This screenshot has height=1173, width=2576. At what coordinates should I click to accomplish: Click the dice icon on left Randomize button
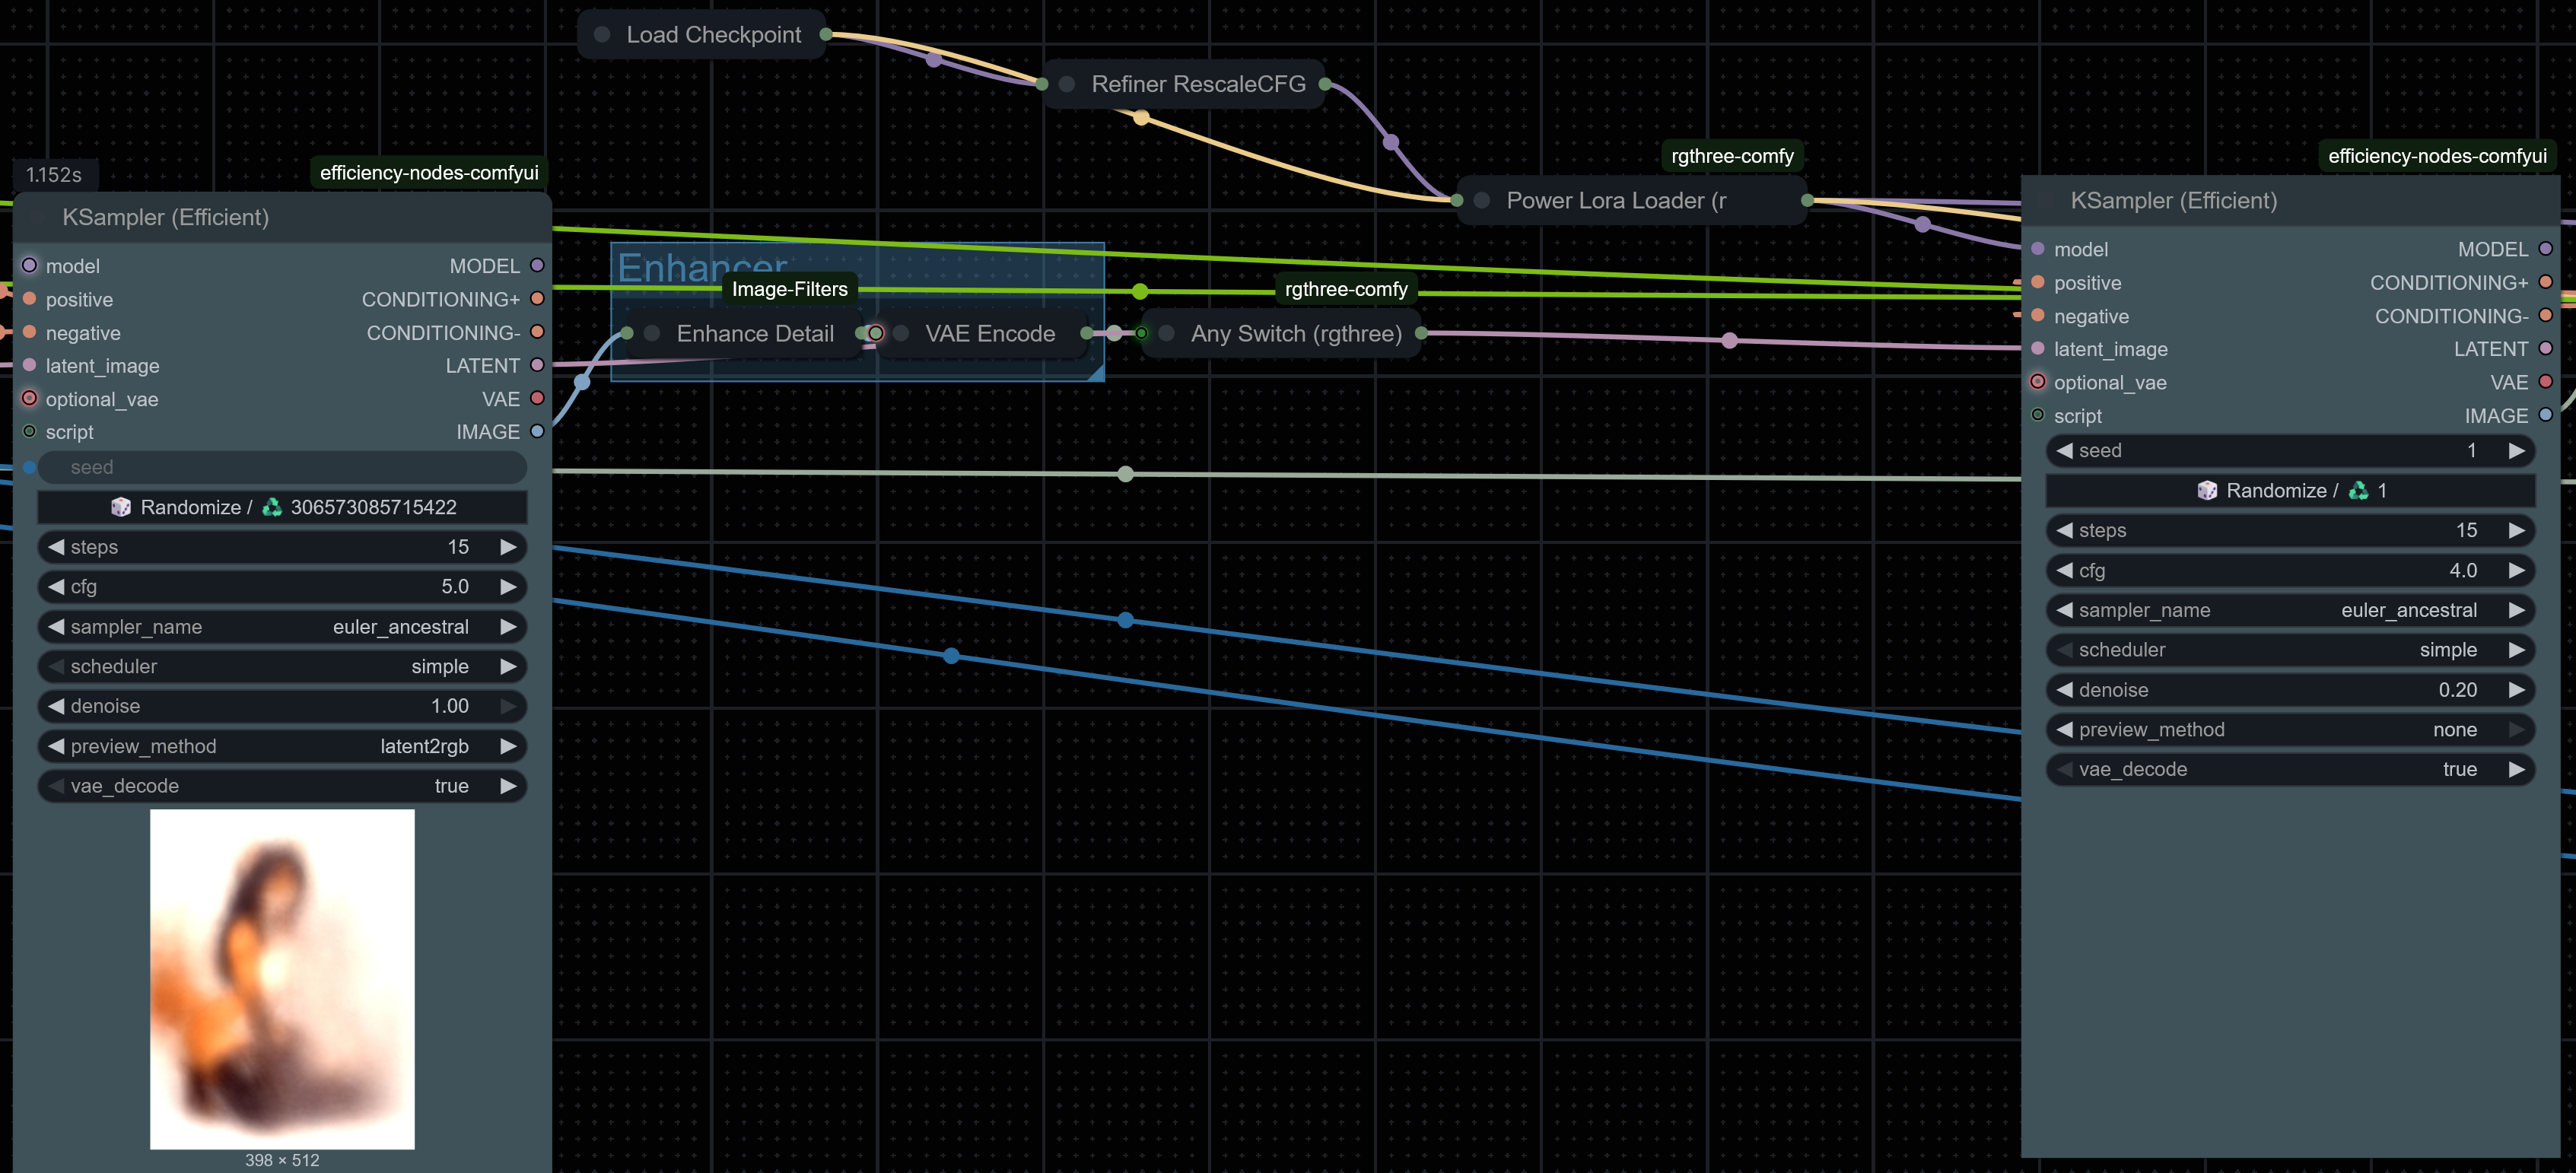click(x=121, y=507)
